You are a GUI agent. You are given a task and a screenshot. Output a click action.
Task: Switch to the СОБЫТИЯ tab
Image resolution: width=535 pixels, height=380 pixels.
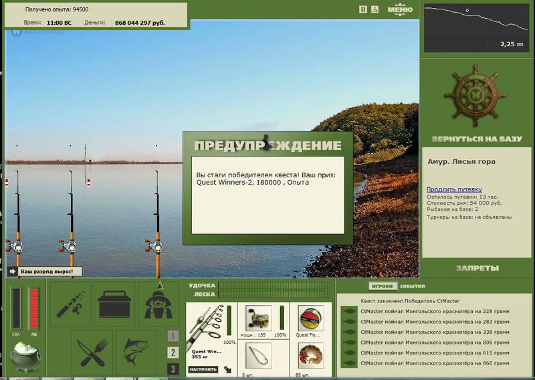click(412, 286)
